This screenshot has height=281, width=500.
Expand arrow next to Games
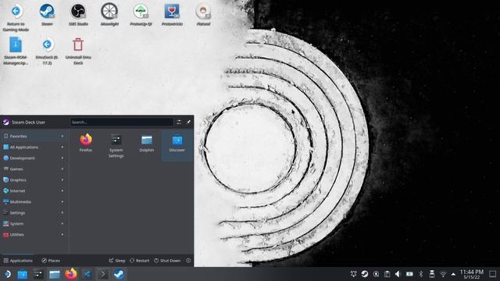pyautogui.click(x=62, y=169)
